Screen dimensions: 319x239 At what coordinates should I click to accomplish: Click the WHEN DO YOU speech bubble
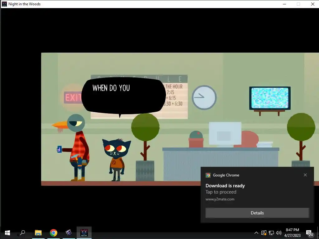tap(124, 96)
